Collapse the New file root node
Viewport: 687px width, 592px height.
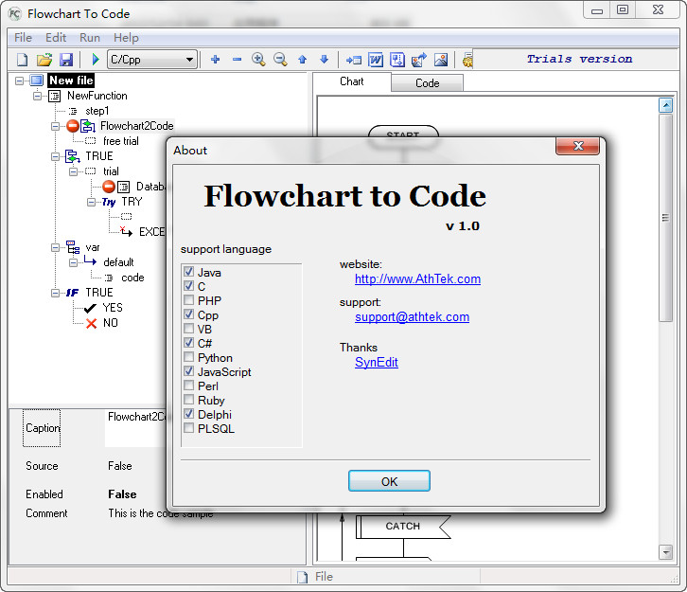tap(19, 81)
